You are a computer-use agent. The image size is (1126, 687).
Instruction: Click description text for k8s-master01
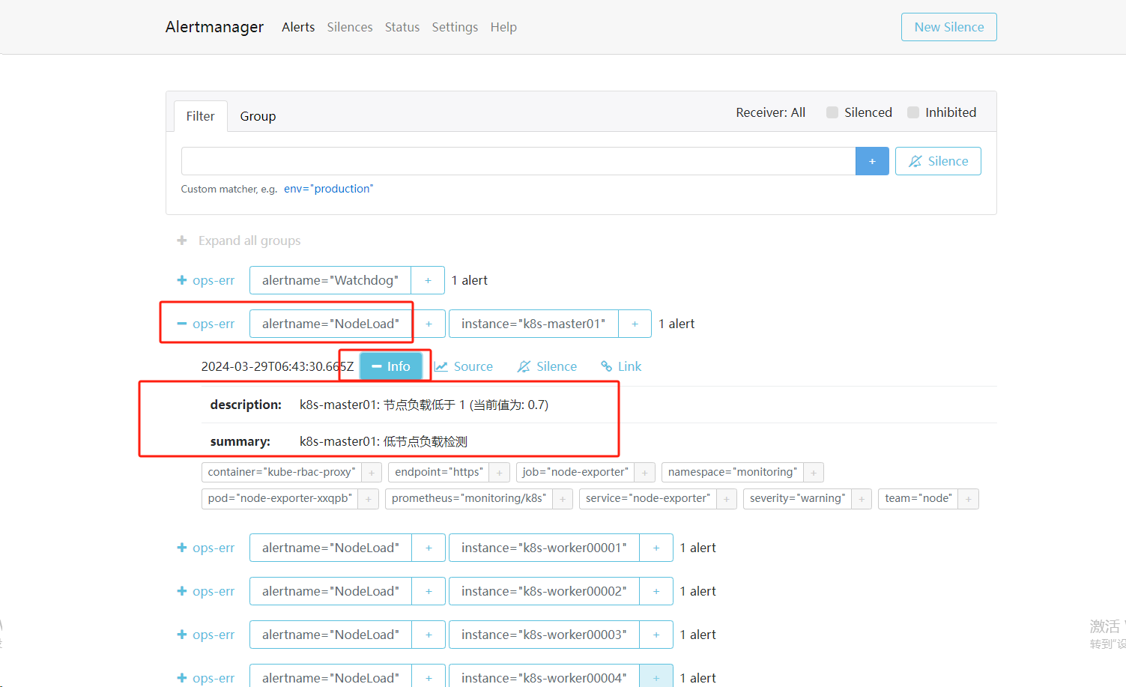(424, 405)
